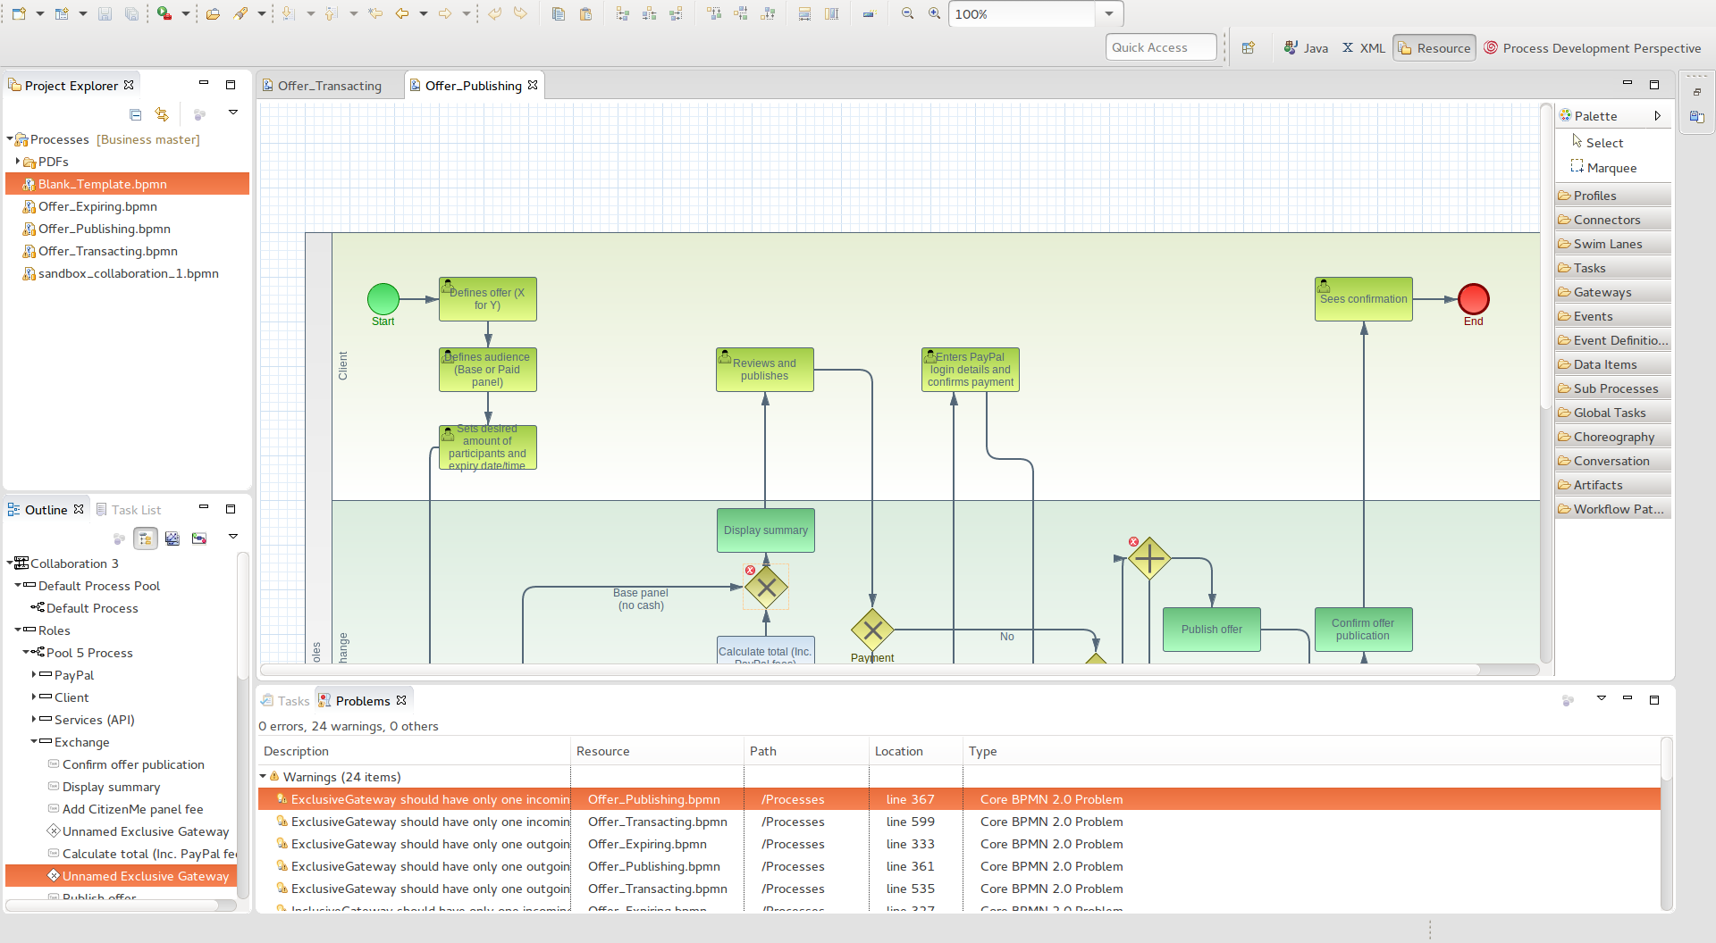Select sandbox_collaboration_1.bpmn file
Viewport: 1716px width, 943px height.
(128, 273)
